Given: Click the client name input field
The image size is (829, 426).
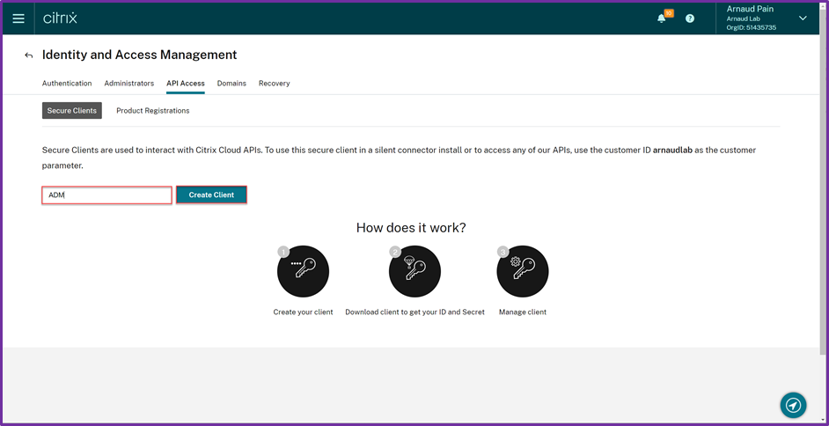Looking at the screenshot, I should click(106, 195).
